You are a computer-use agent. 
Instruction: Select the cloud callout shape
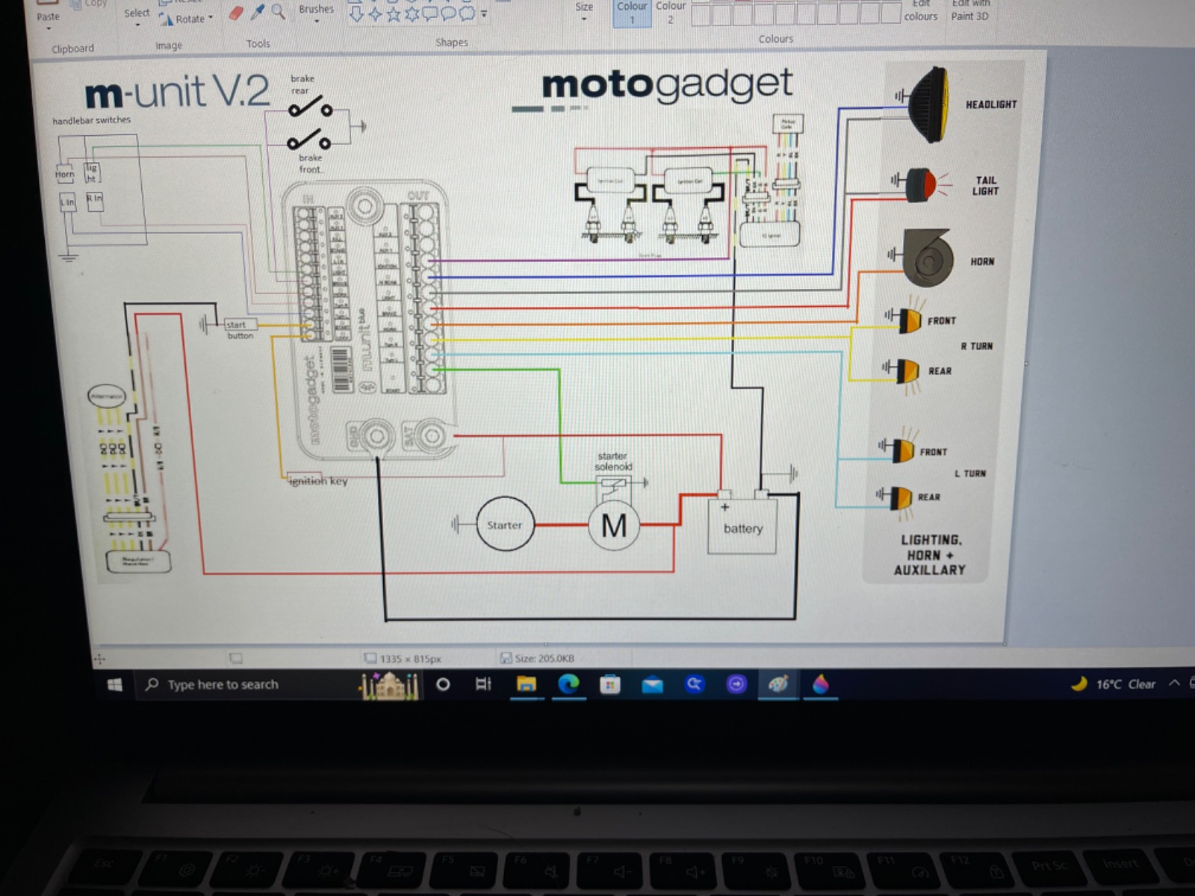click(468, 14)
